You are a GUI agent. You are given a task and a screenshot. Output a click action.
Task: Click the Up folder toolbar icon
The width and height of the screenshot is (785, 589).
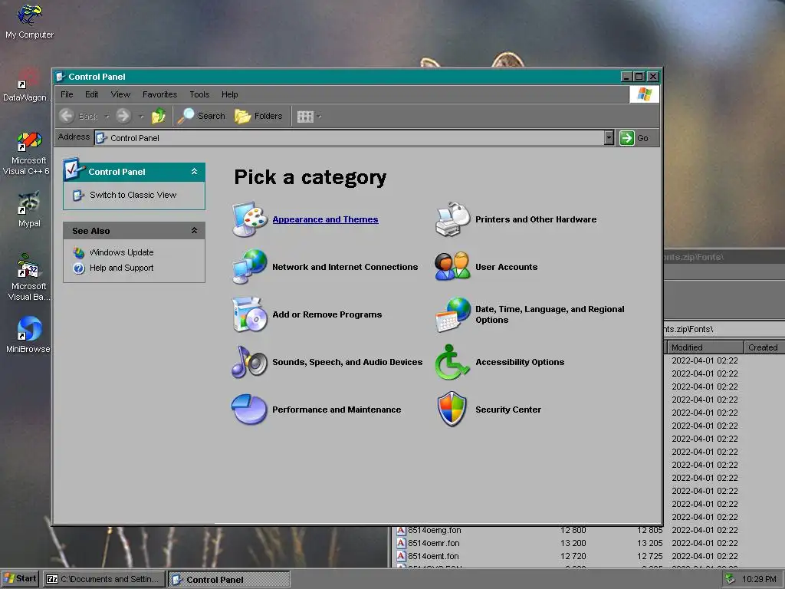tap(159, 117)
